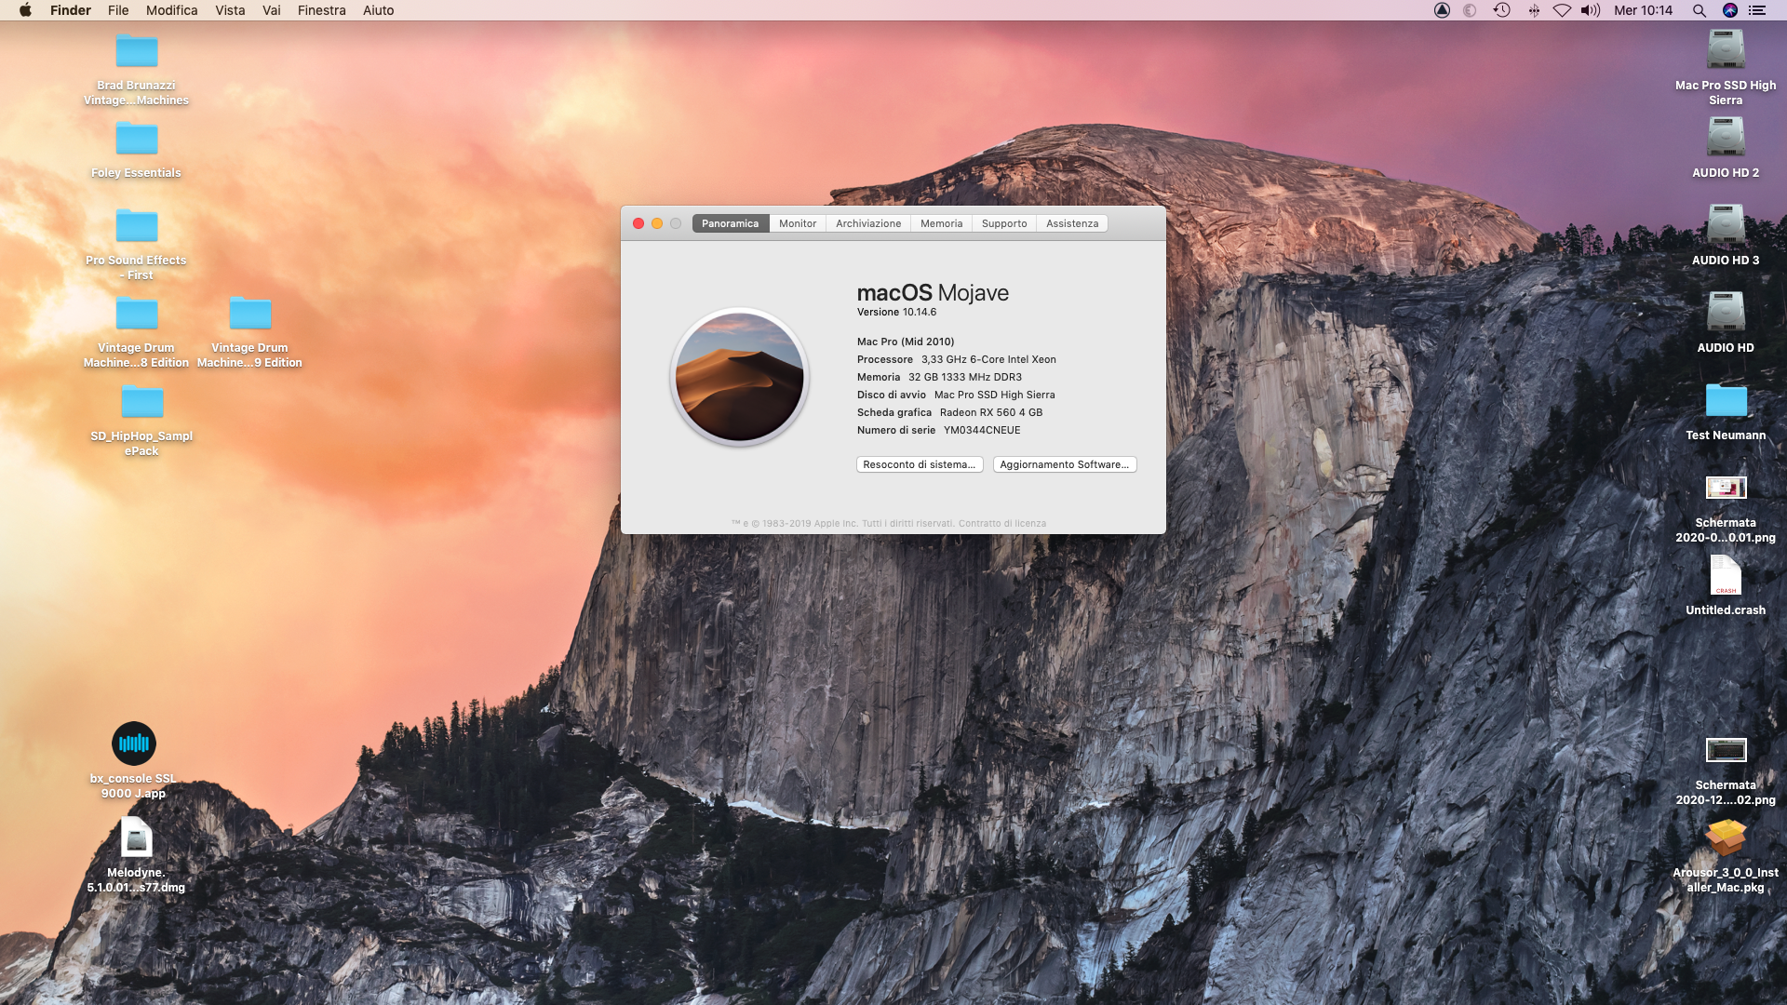The image size is (1787, 1005).
Task: Click serial number YM0344CNEUE
Action: point(982,430)
